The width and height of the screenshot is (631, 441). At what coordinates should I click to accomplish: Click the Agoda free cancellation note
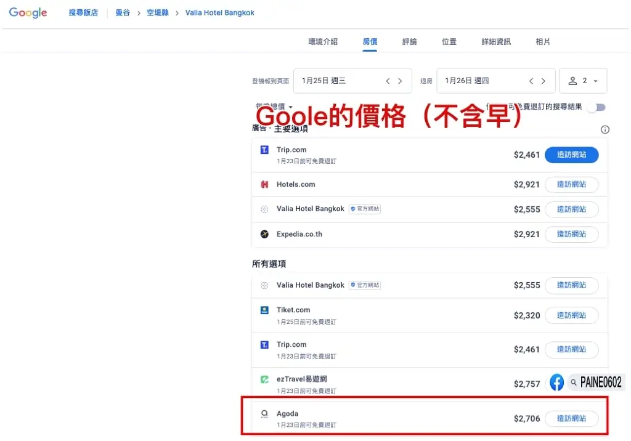tap(306, 425)
